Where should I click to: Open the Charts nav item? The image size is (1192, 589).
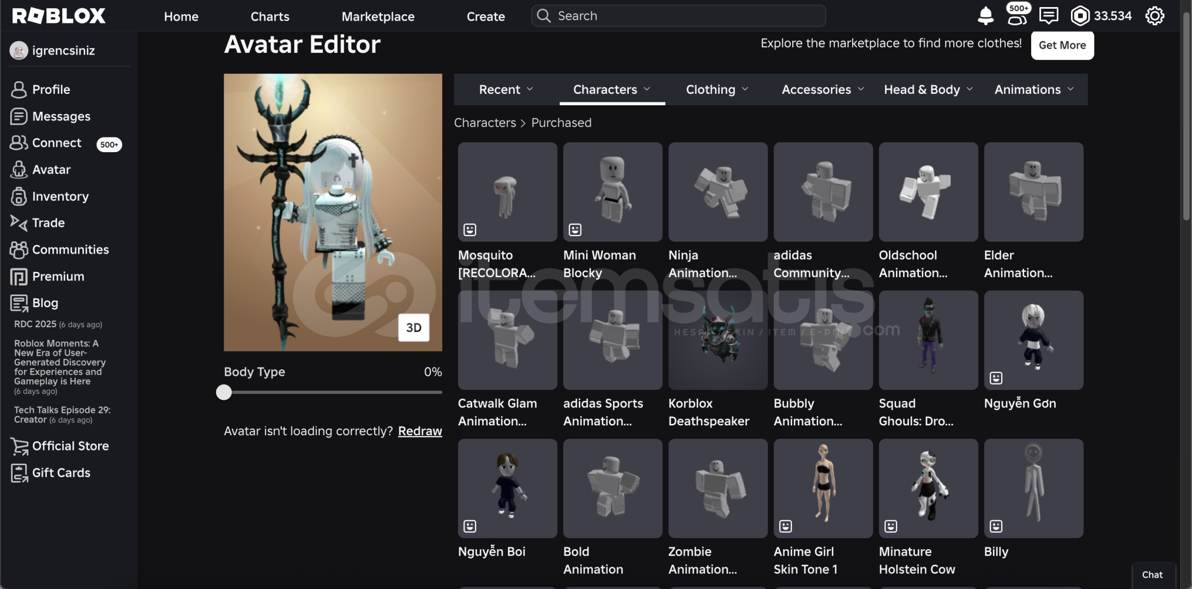click(x=270, y=16)
